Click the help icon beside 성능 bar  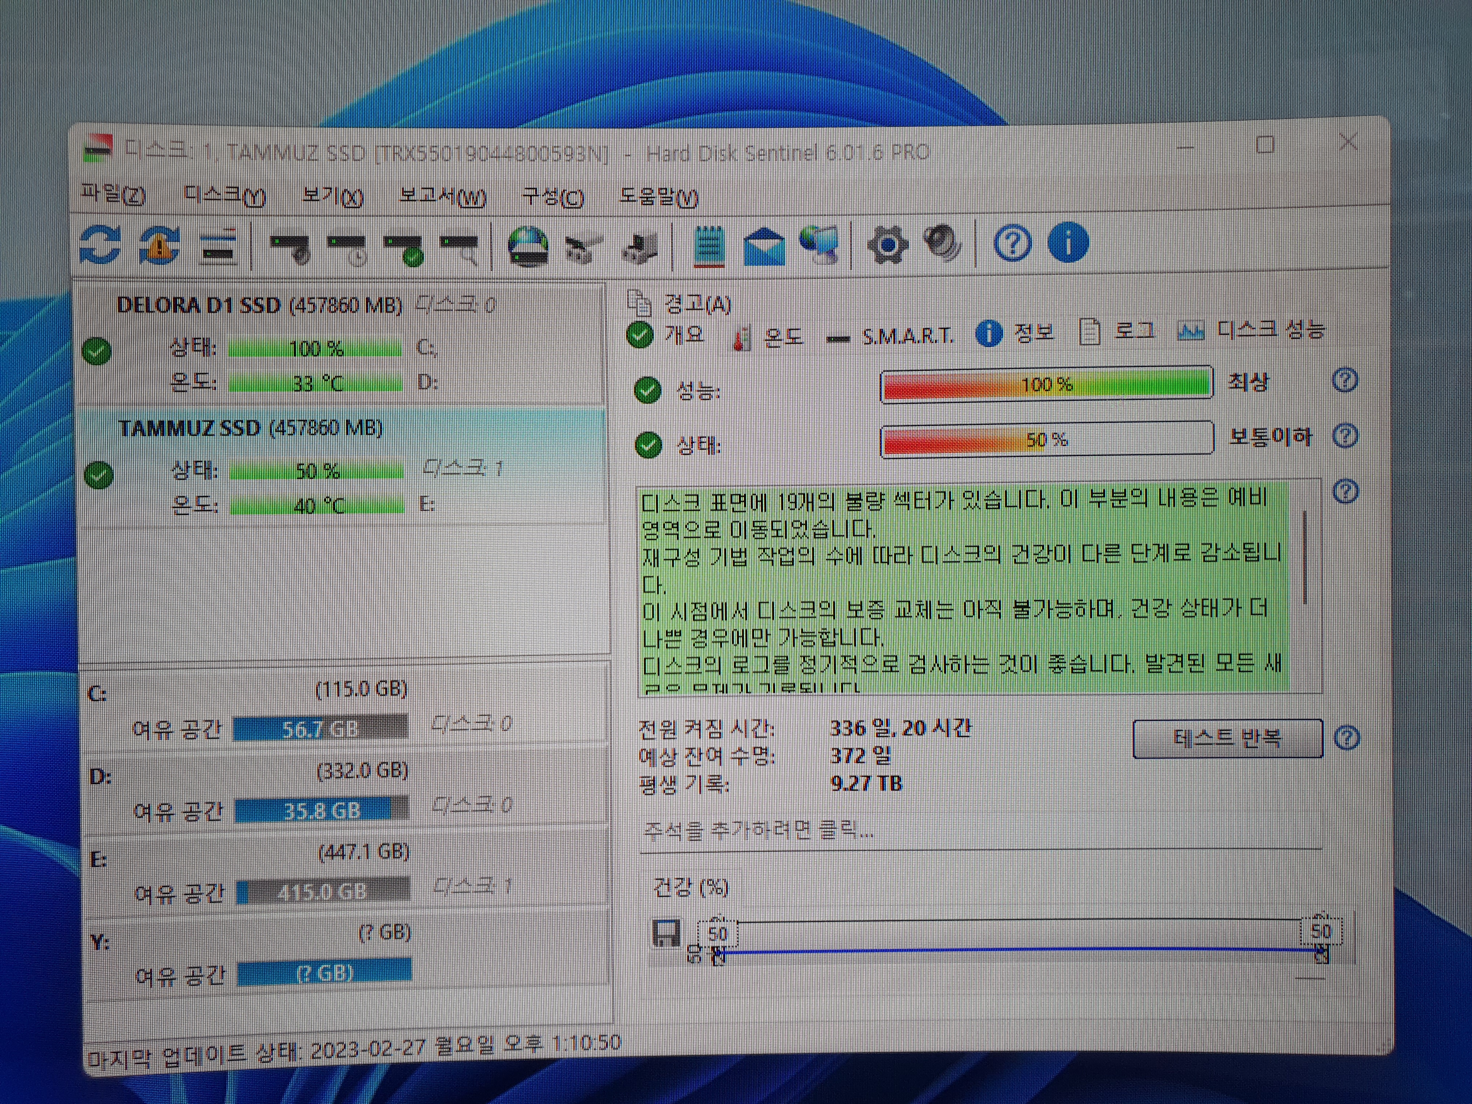tap(1345, 380)
